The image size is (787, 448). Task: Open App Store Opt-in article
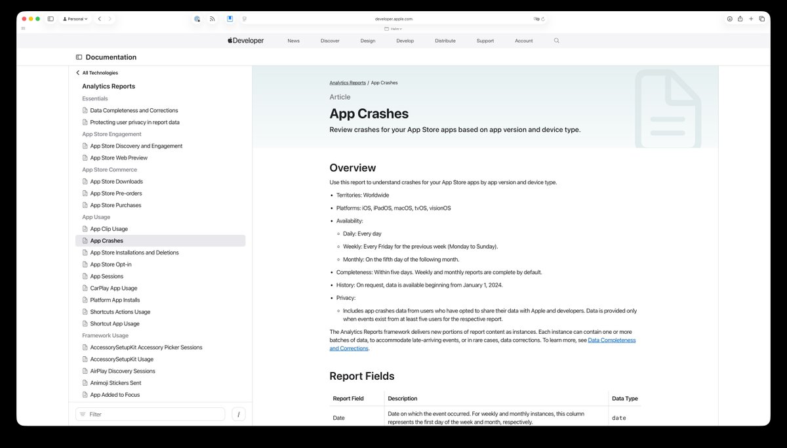[x=111, y=264]
